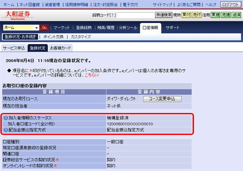243x171 pixels.
Task: Click the 信用 売建 button
Action: (226, 15)
